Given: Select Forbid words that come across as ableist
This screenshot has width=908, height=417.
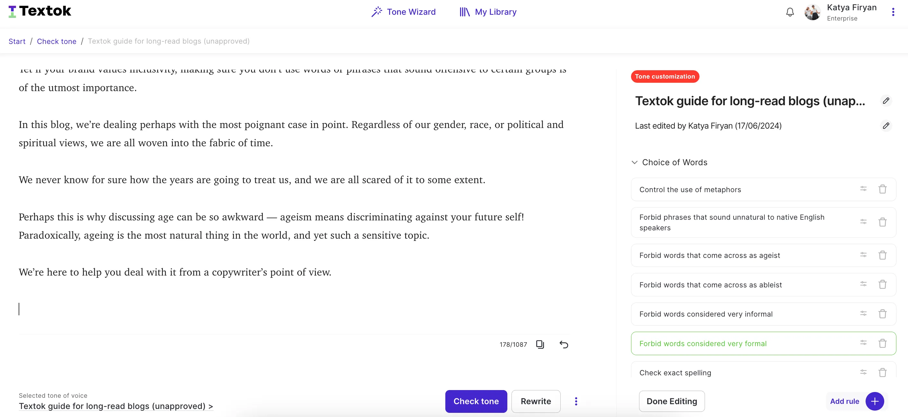Looking at the screenshot, I should (x=763, y=285).
